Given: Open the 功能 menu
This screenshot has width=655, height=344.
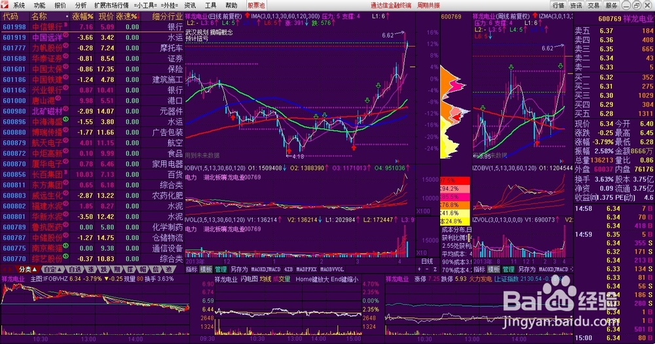Looking at the screenshot, I should 39,5.
